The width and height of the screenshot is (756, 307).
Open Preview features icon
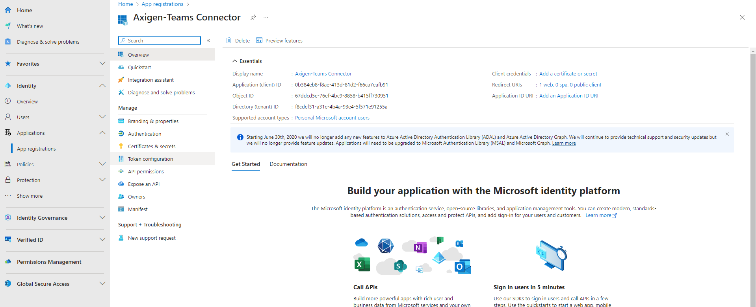[x=259, y=40]
